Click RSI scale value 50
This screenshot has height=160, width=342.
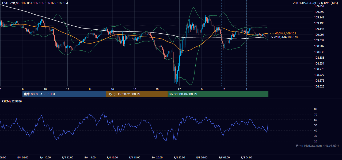[316, 125]
